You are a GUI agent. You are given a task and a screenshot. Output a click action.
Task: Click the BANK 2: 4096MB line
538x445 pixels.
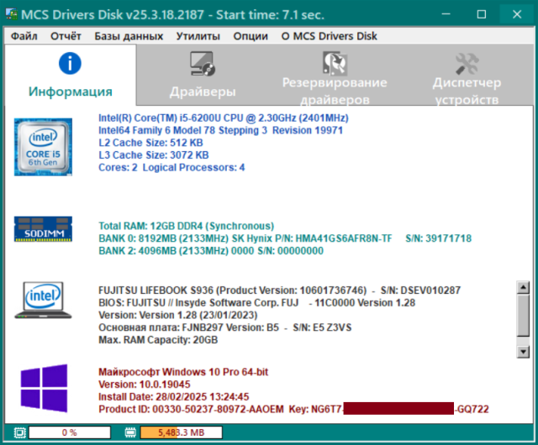click(x=211, y=250)
